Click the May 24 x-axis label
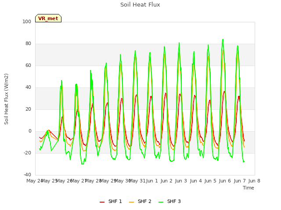 (34, 181)
